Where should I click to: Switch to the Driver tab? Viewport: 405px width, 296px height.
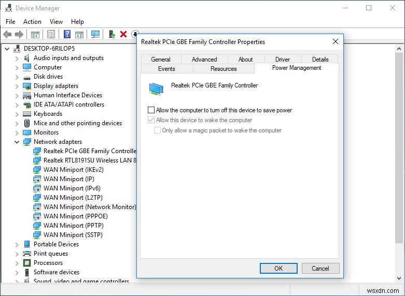coord(283,60)
